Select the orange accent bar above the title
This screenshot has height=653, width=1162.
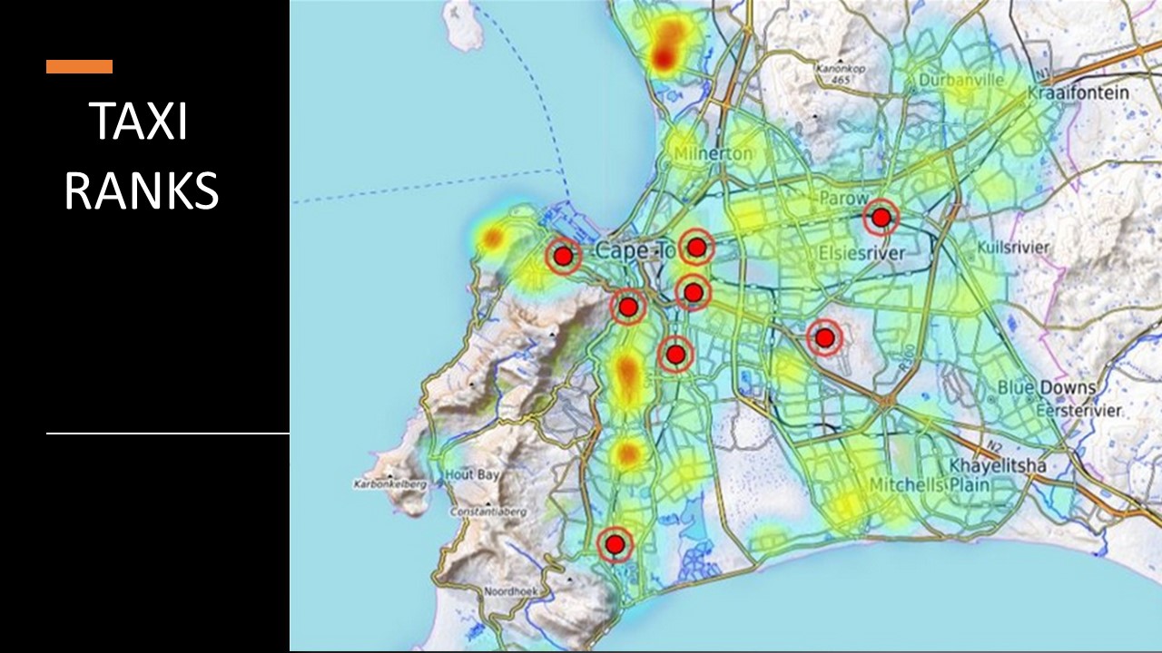80,66
